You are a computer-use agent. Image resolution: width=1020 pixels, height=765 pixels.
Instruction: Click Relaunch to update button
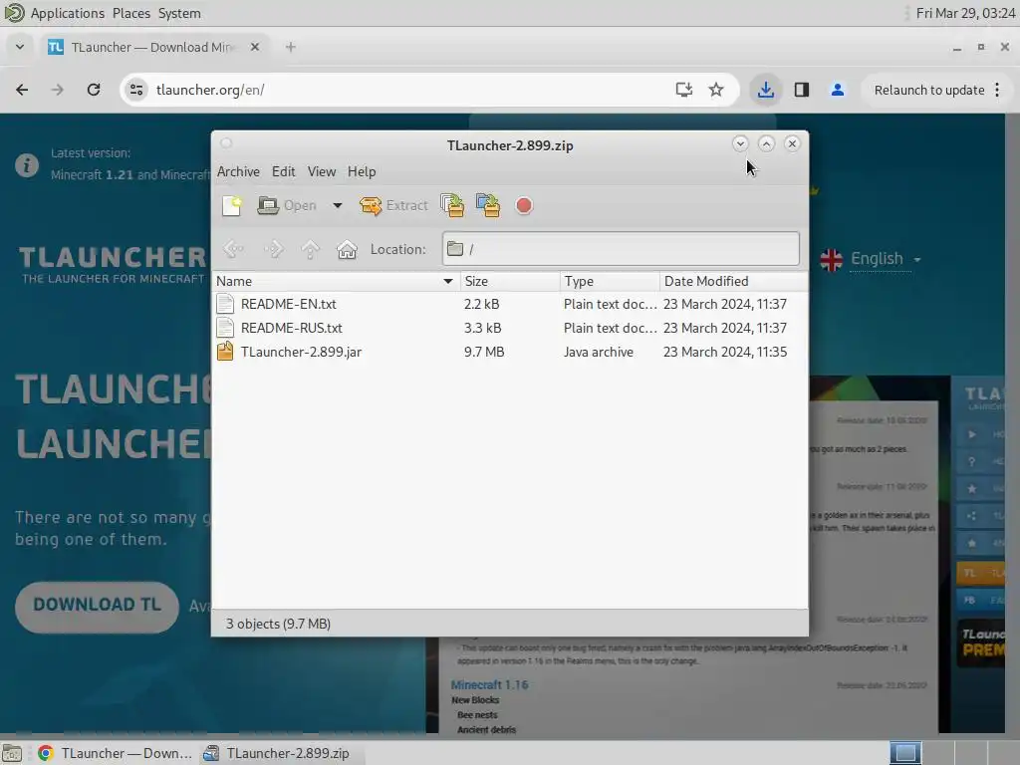[929, 90]
